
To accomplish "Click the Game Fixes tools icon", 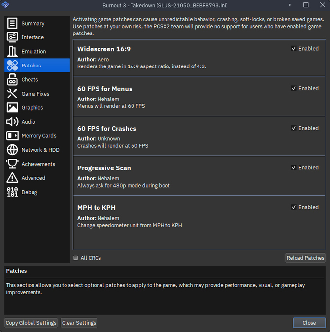I will click(x=12, y=94).
